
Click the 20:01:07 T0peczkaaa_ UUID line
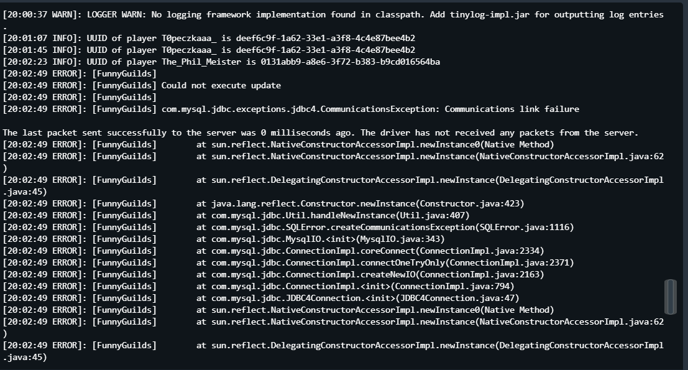tap(209, 38)
